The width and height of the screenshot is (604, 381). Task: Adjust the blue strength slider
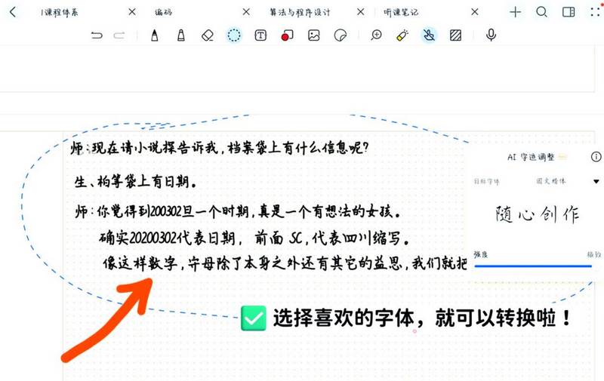pos(533,266)
